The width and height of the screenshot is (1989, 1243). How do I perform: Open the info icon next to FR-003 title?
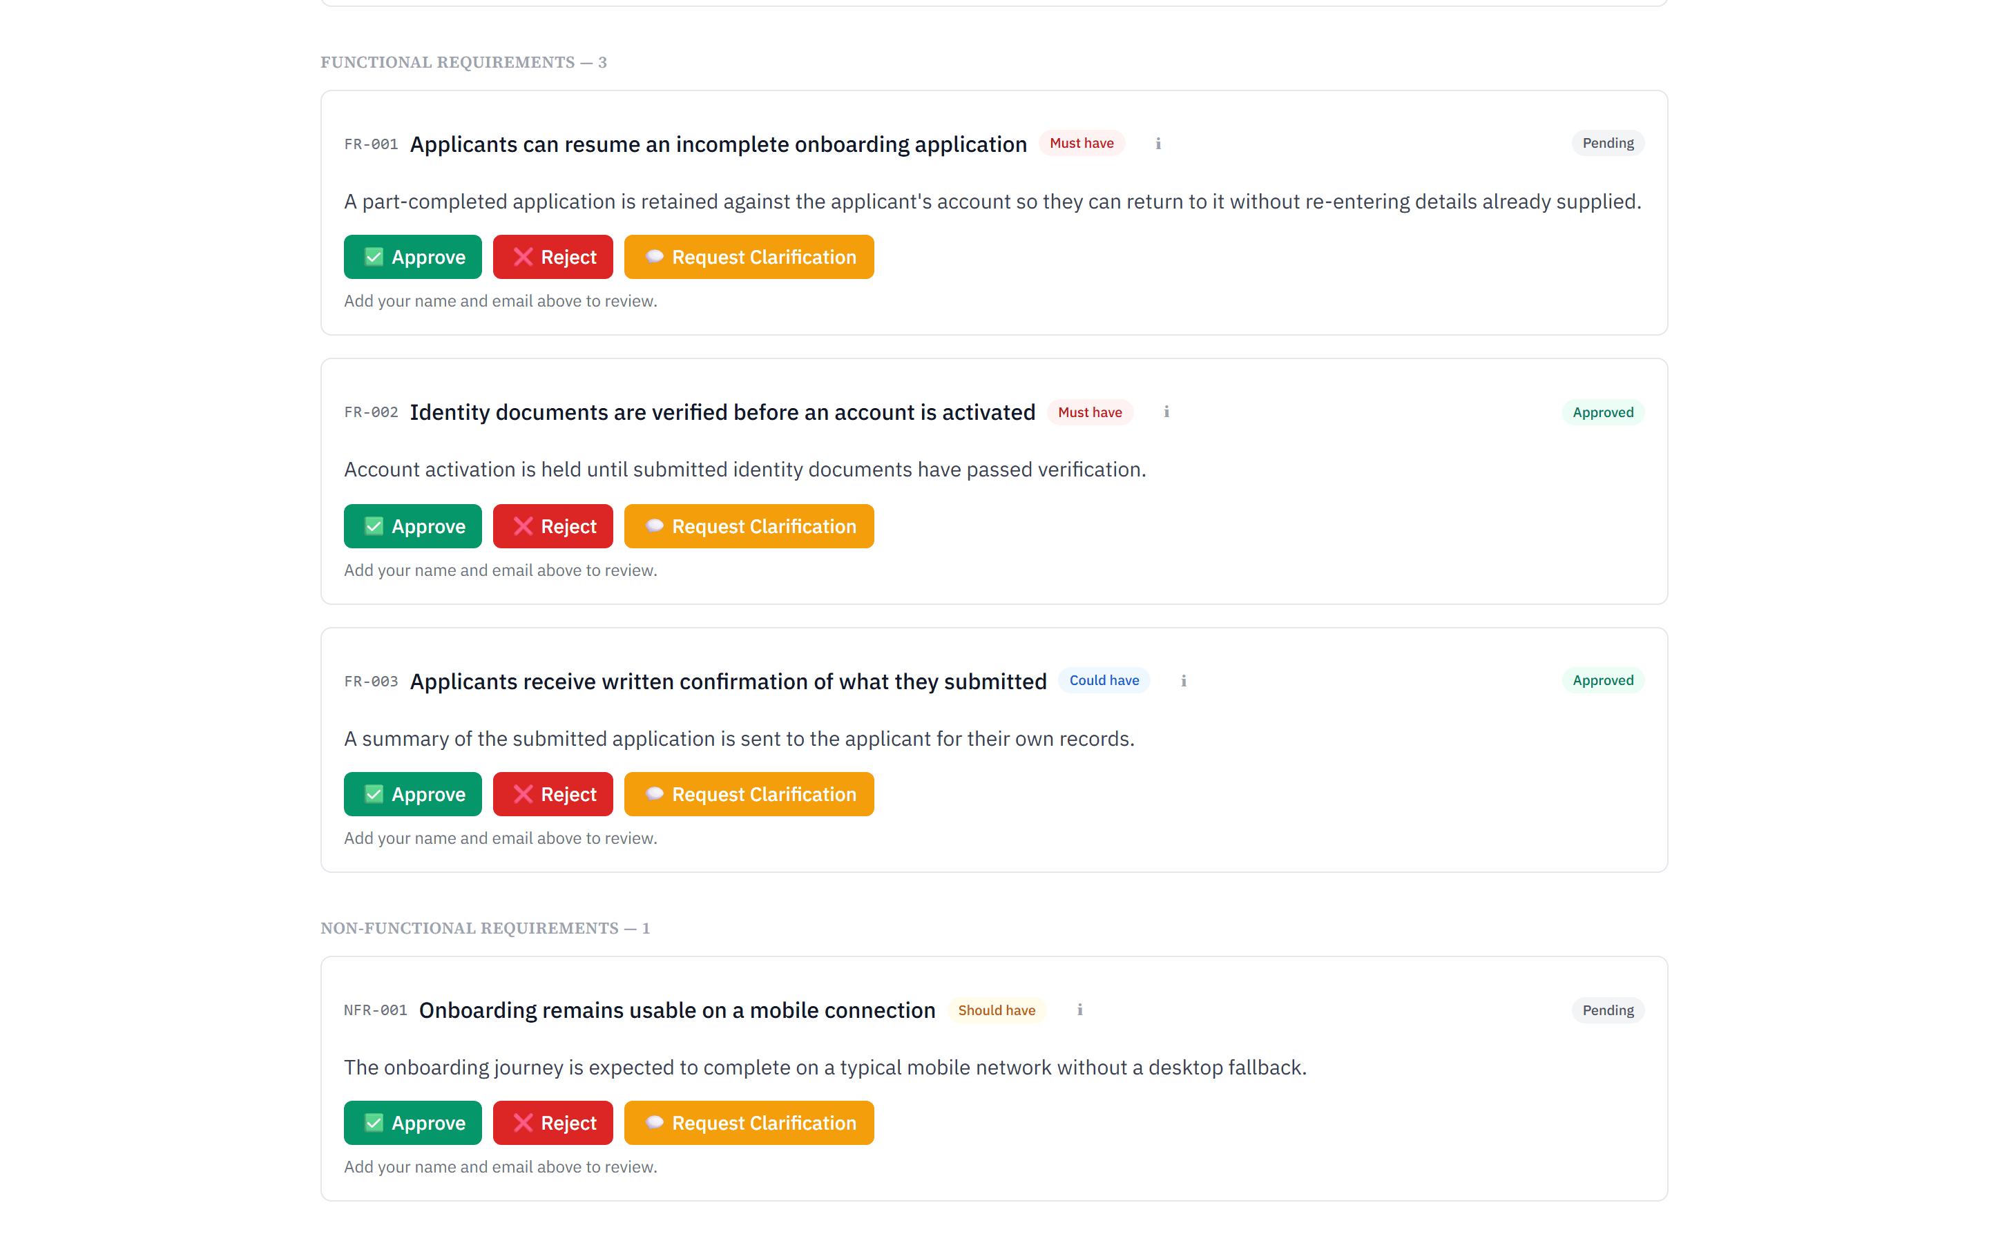pyautogui.click(x=1184, y=681)
